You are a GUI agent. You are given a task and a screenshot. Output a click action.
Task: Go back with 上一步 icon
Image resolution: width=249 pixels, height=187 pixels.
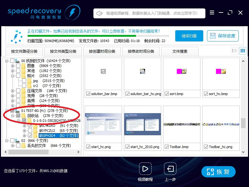pos(170,169)
